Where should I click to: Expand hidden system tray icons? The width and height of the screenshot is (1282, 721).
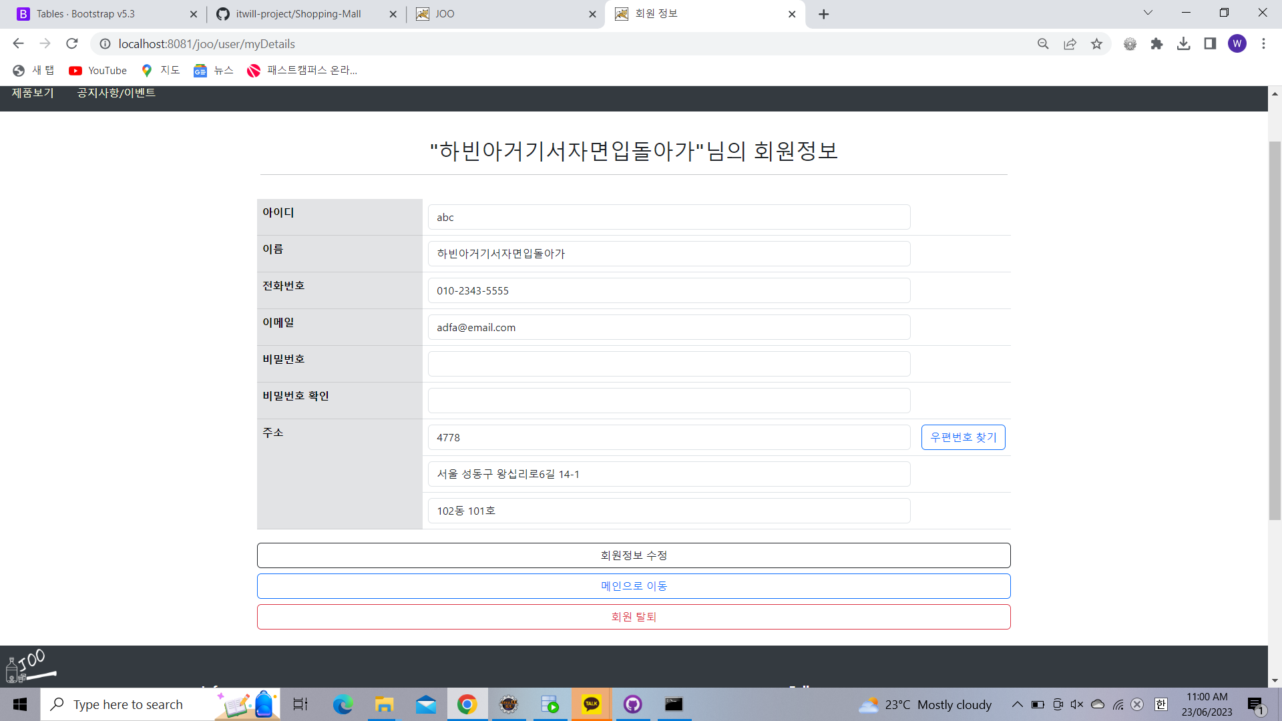pos(1018,704)
